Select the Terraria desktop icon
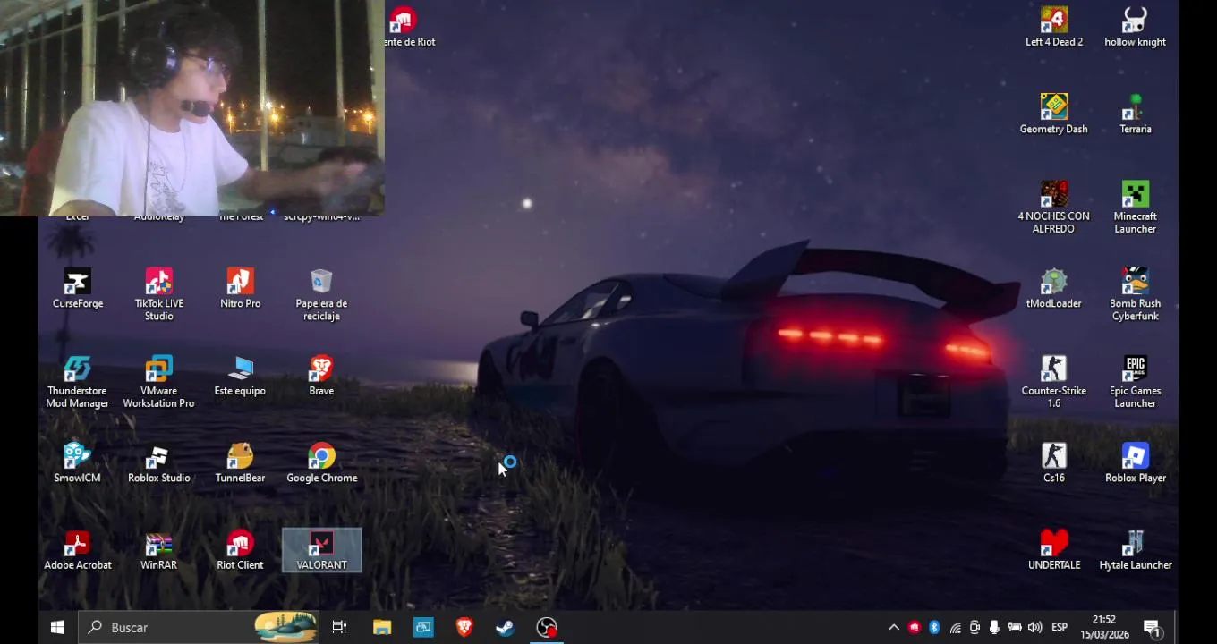 (1135, 114)
